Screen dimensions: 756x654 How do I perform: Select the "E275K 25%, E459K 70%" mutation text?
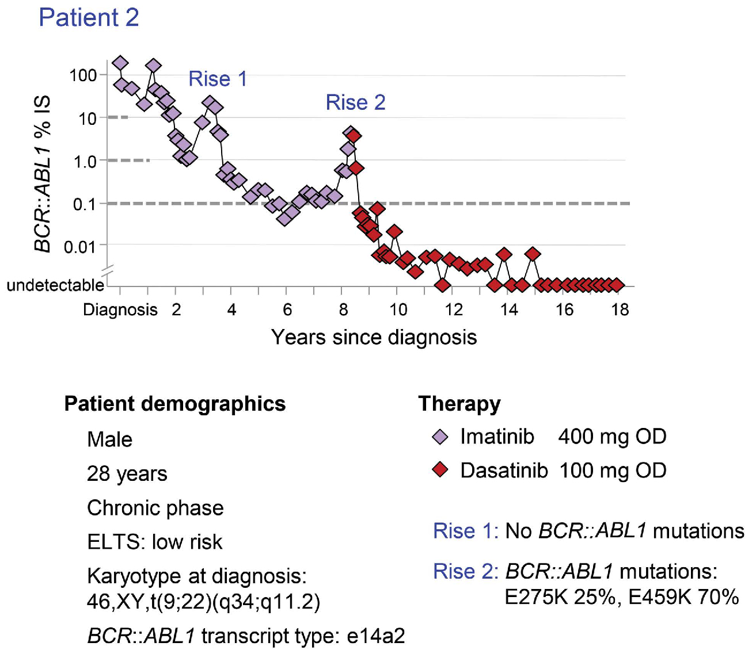621,597
